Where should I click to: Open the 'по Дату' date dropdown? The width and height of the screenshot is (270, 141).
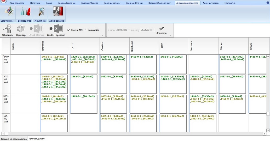tap(153, 30)
